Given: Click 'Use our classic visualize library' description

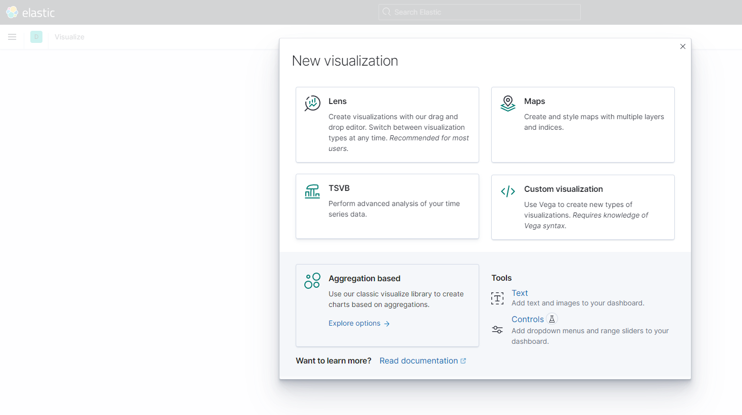Looking at the screenshot, I should (x=396, y=299).
